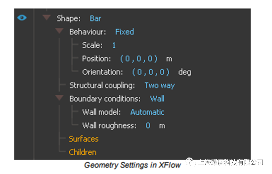The width and height of the screenshot is (272, 174).
Task: Open the Surfaces item
Action: pos(84,139)
